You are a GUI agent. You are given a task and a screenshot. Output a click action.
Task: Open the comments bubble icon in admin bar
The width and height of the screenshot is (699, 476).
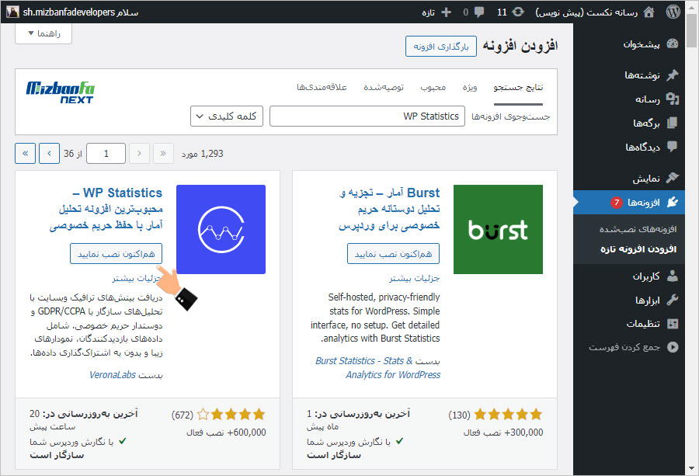pos(479,12)
